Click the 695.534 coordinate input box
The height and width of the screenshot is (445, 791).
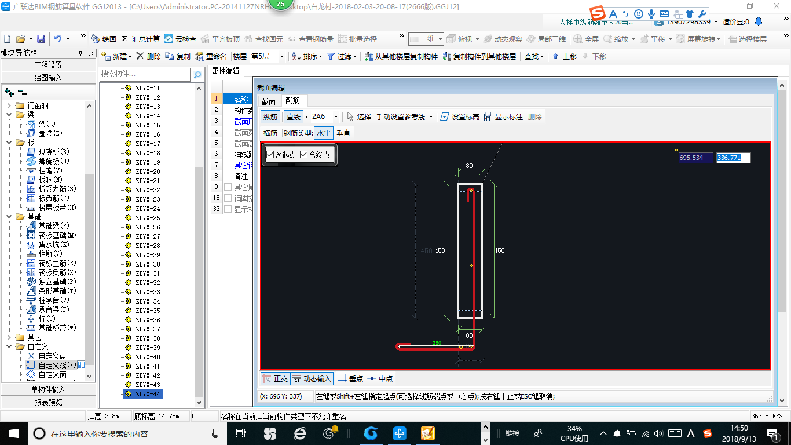coord(696,158)
